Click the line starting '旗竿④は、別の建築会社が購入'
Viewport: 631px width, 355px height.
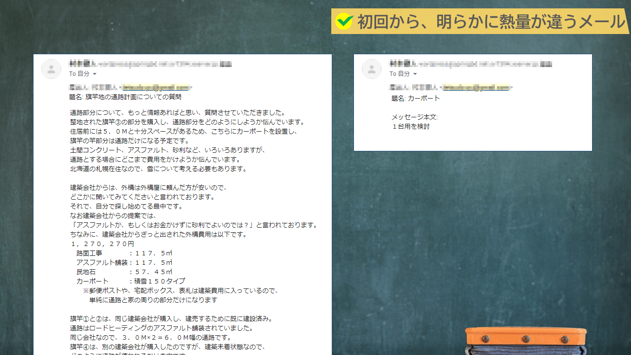pyautogui.click(x=168, y=347)
